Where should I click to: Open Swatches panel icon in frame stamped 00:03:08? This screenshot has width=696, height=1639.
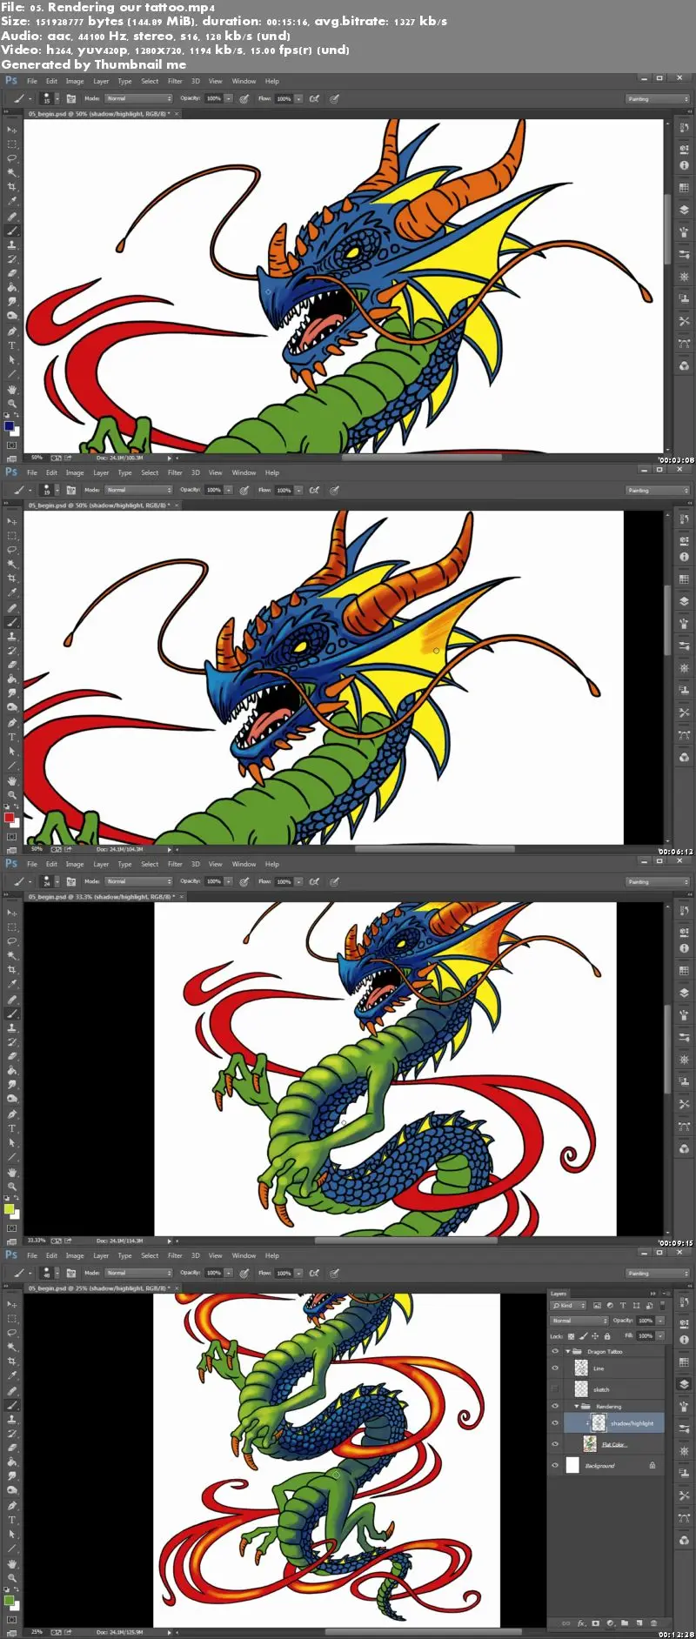click(x=685, y=187)
